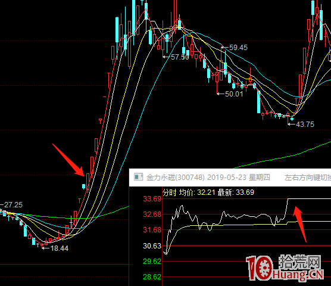Click the 32.68 axis value
The image size is (331, 286).
[152, 214]
